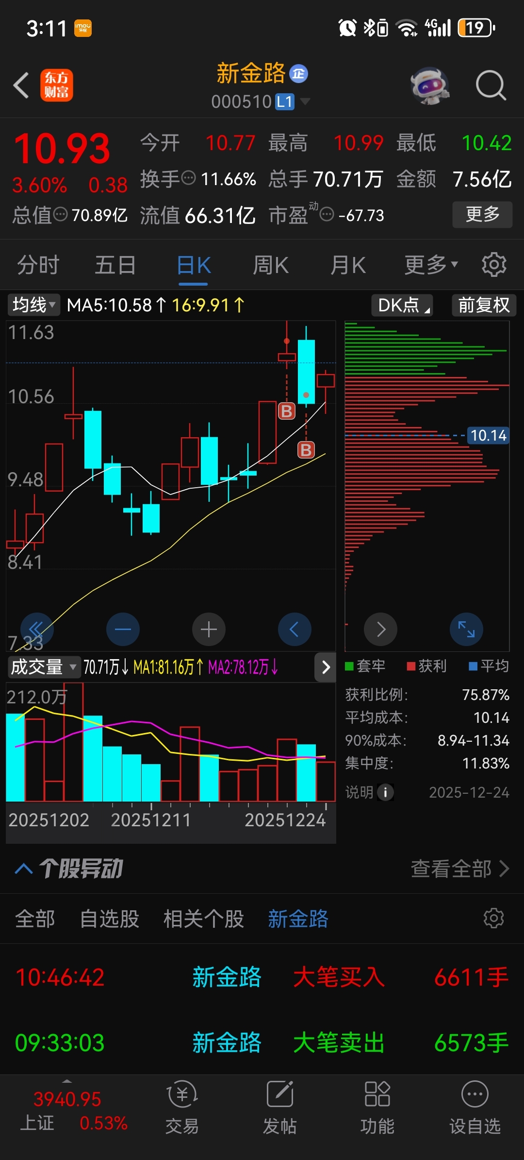
Task: Tap the 获利 red legend swatch
Action: click(411, 666)
